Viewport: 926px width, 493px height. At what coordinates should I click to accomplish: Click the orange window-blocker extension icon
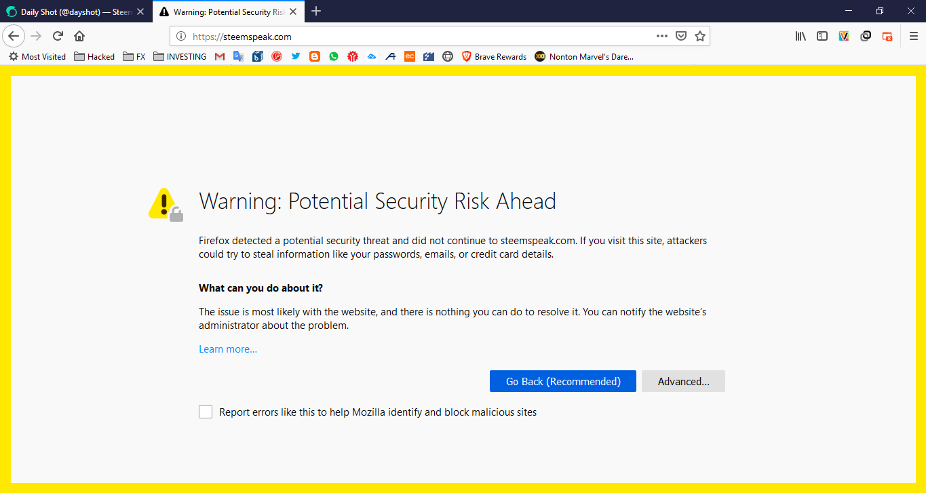click(887, 36)
